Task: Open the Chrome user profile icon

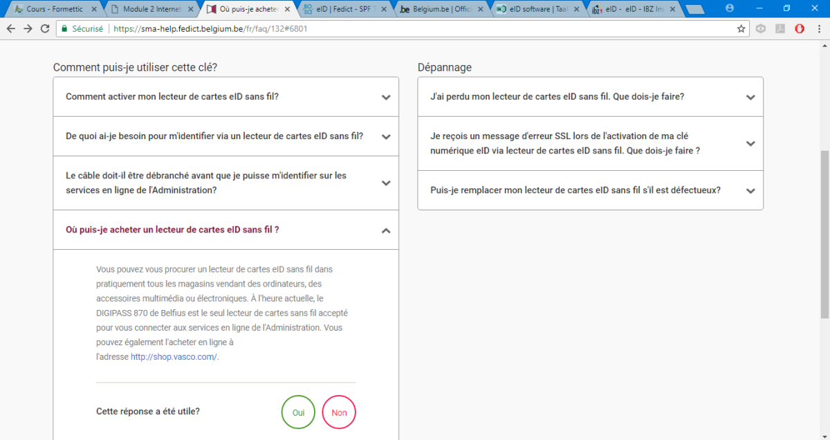Action: (x=730, y=8)
